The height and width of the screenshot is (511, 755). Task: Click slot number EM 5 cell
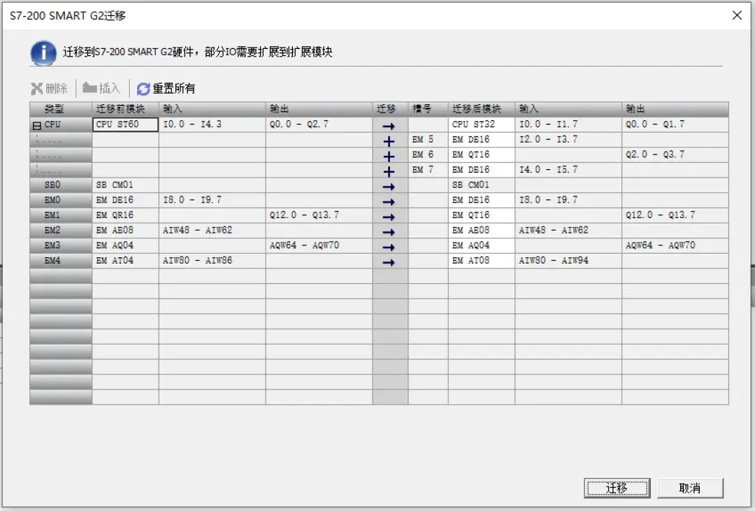[428, 140]
